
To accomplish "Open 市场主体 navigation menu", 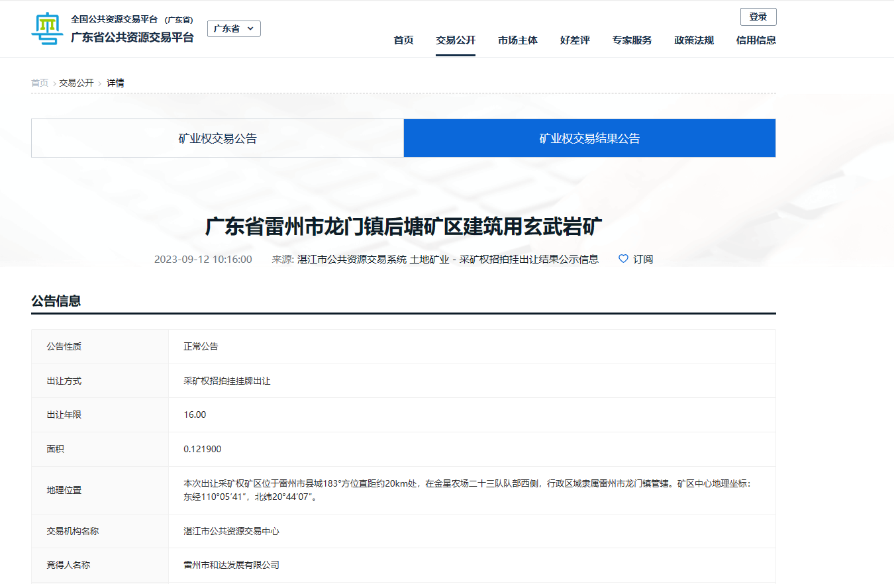I will 518,40.
